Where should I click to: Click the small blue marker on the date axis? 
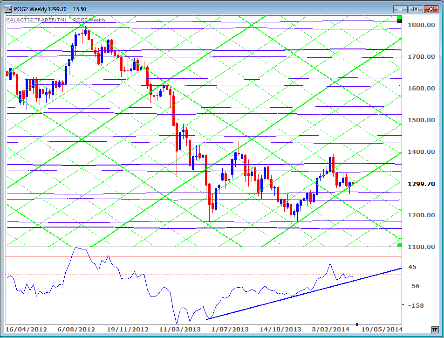tap(357, 324)
